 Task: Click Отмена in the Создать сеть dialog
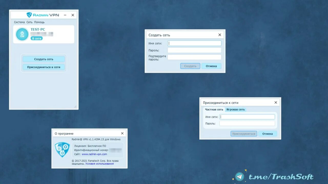(211, 66)
